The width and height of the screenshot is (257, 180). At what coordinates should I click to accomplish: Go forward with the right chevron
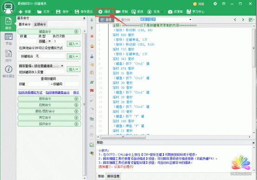[243, 20]
